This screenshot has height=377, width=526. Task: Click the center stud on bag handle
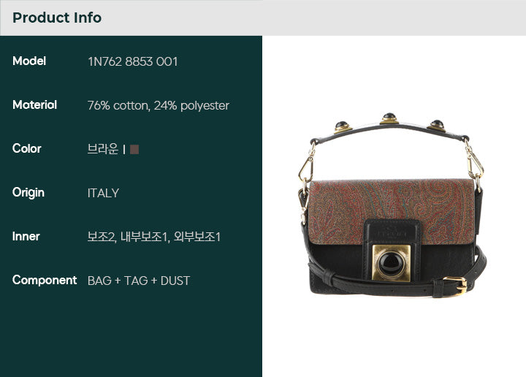pos(389,119)
